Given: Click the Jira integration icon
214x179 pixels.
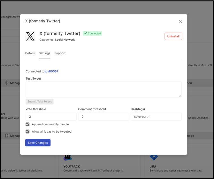Looking at the screenshot, I should 154,157.
